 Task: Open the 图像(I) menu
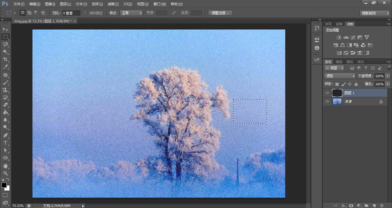pyautogui.click(x=50, y=4)
